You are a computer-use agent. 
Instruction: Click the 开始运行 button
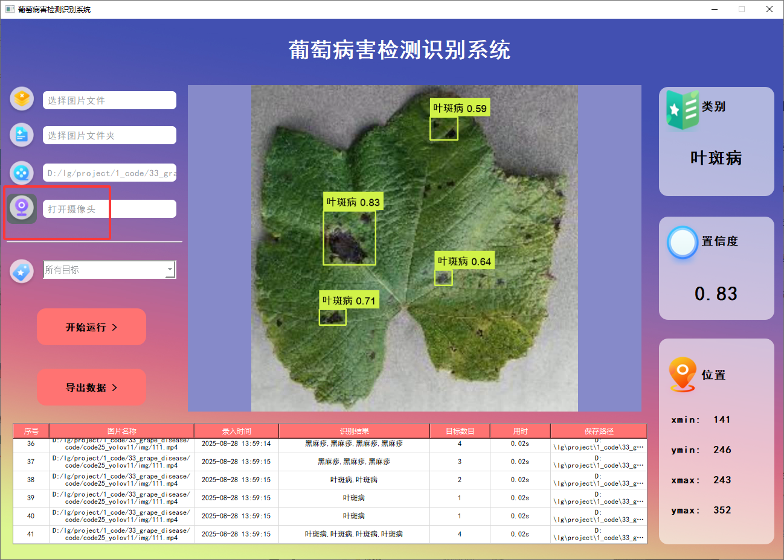tap(91, 327)
